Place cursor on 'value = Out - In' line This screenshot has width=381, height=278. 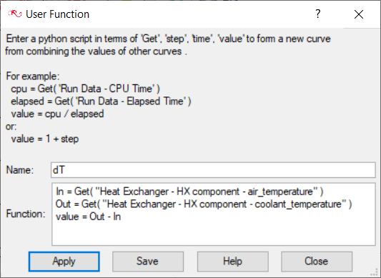click(x=88, y=217)
